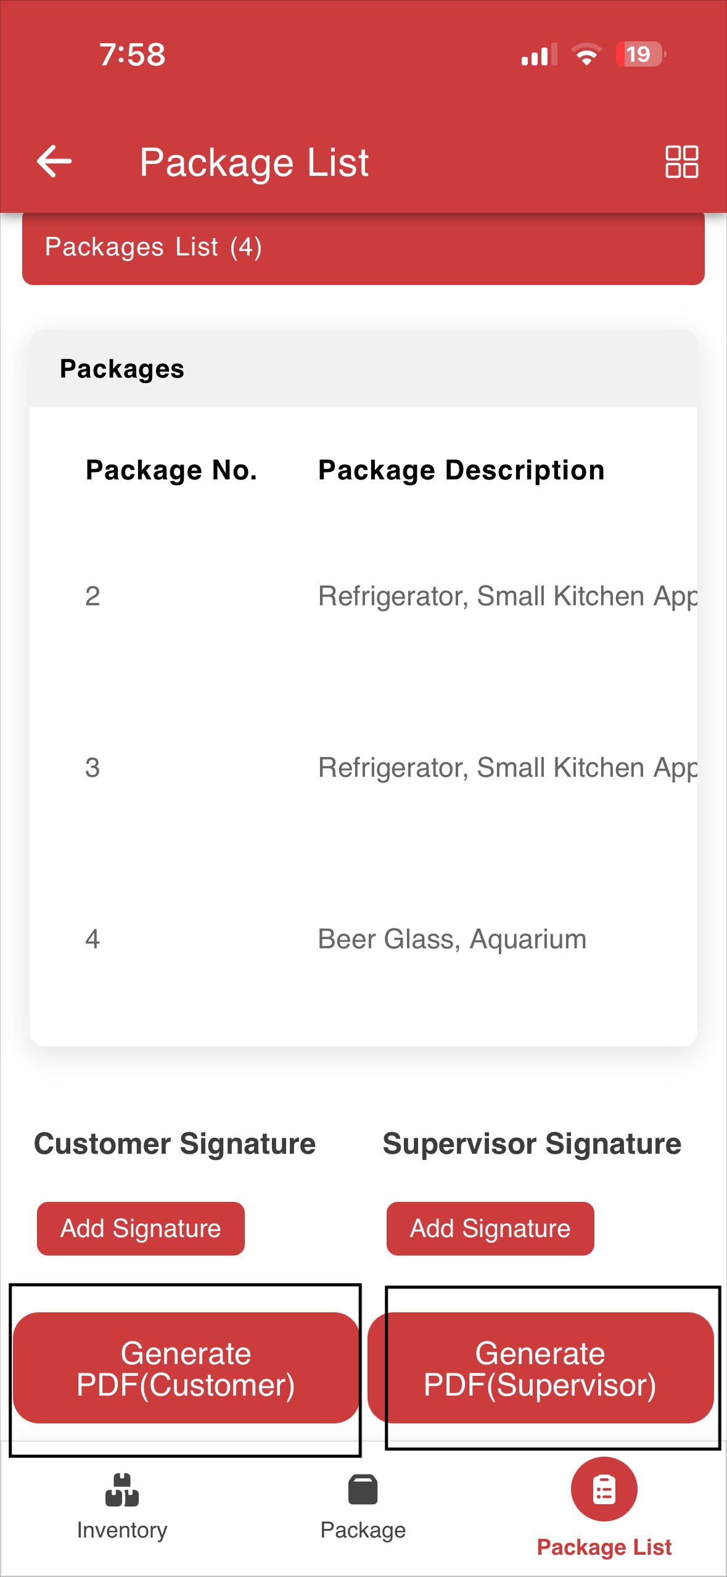
Task: Add the supervisor signature
Action: click(x=490, y=1228)
